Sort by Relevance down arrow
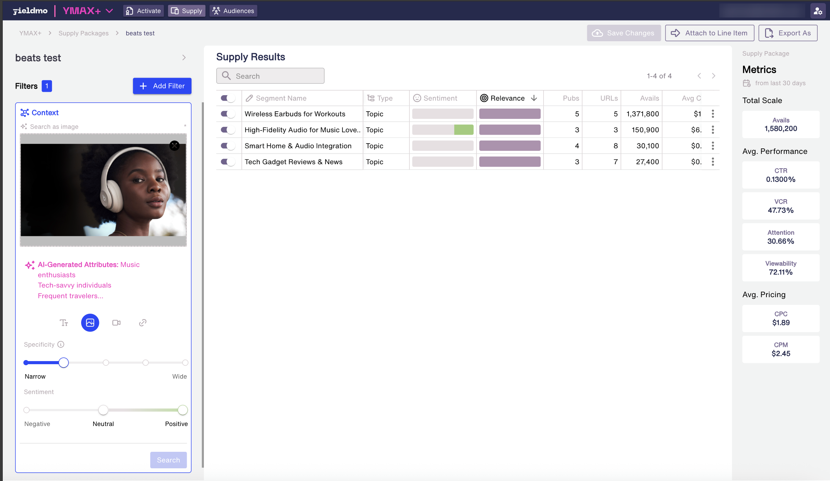 coord(534,98)
